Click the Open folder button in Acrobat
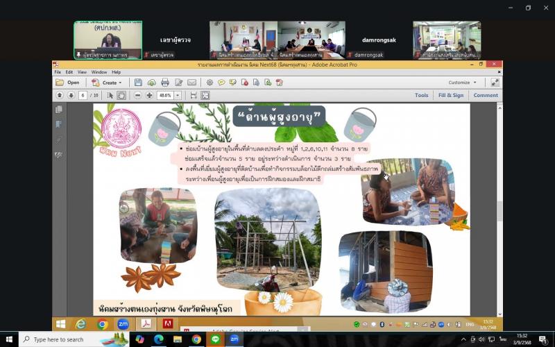Image resolution: width=555 pixels, height=347 pixels. [67, 83]
